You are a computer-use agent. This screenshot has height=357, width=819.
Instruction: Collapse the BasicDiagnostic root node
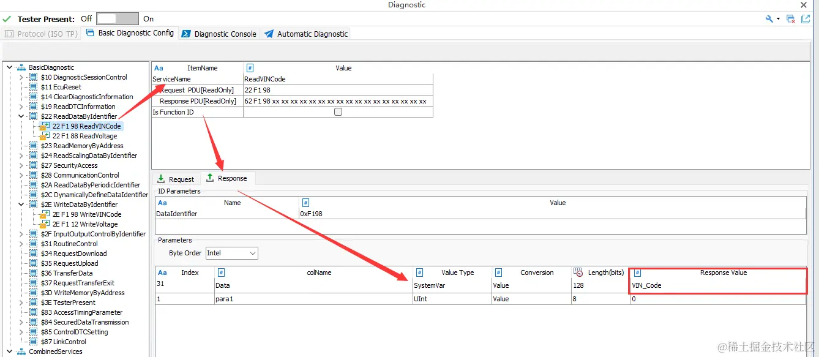[9, 67]
